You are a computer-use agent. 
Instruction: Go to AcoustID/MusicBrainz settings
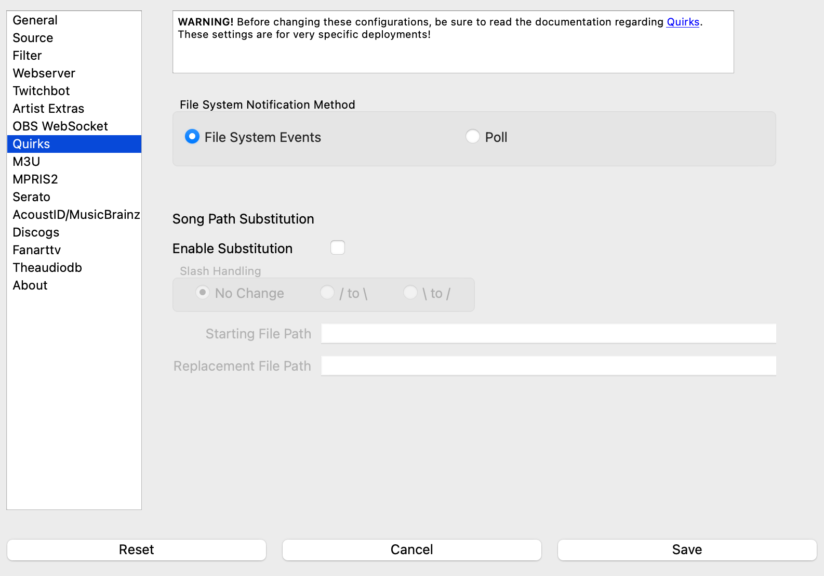pos(76,215)
